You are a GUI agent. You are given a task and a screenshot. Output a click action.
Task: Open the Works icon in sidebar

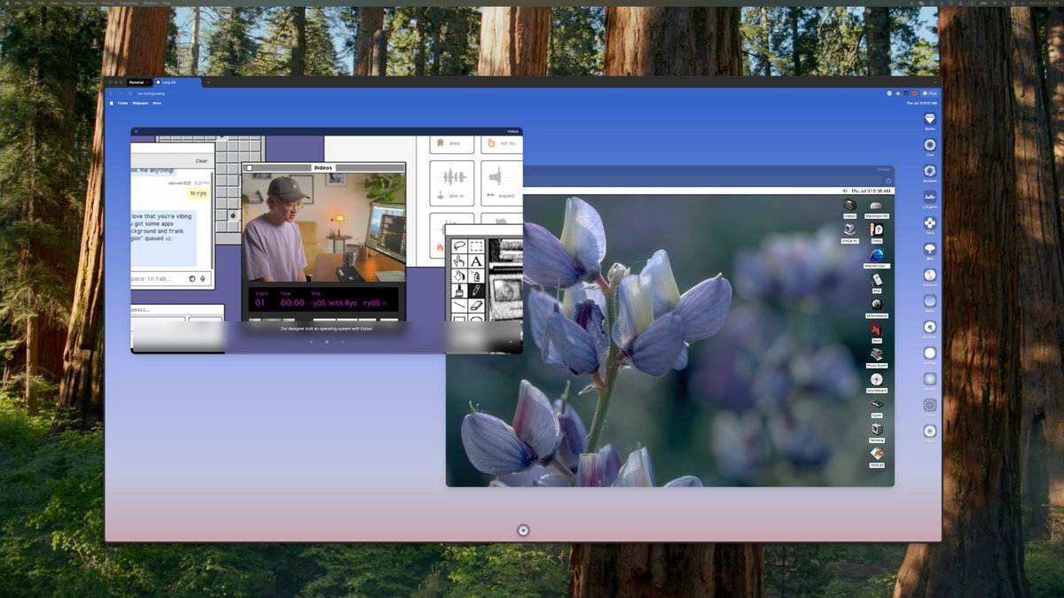[x=929, y=119]
